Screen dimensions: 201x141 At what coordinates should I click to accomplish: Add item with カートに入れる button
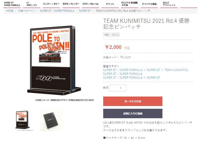(133, 101)
